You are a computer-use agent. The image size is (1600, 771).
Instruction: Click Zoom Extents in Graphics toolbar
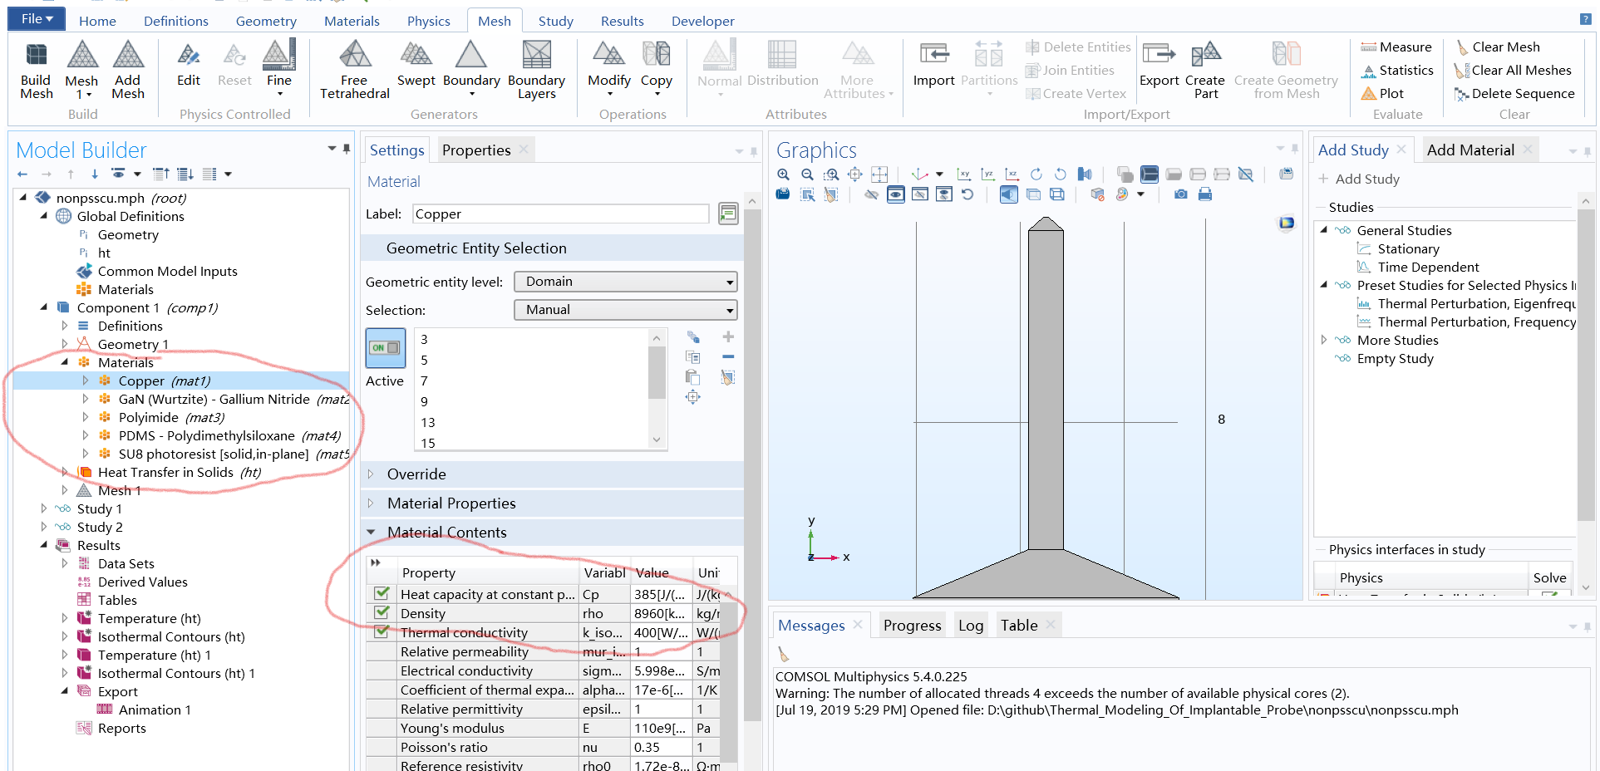click(855, 174)
